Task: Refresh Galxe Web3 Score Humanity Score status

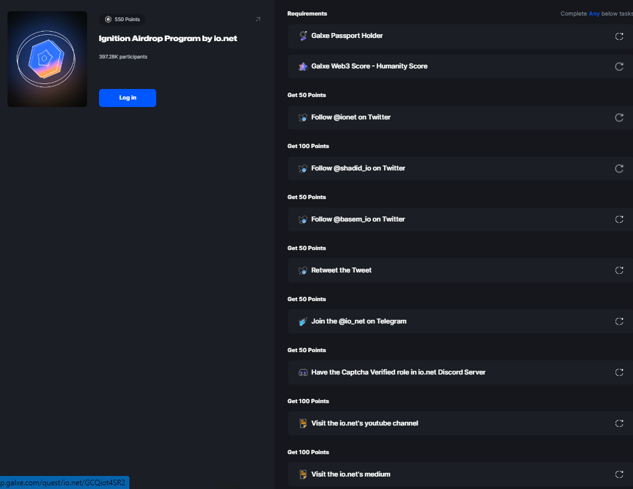Action: [x=619, y=67]
